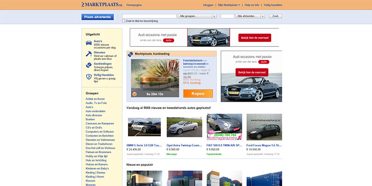Open the Doe-het-zelf en Verbouw group
372x186 pixels.
(x=100, y=148)
